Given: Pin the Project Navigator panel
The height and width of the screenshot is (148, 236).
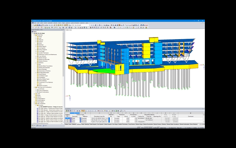Looking at the screenshot, I should coord(62,30).
